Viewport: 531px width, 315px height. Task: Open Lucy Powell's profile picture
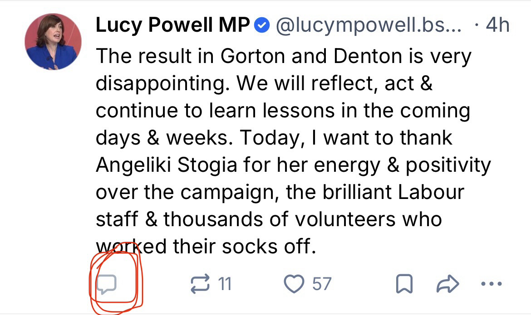tap(54, 42)
